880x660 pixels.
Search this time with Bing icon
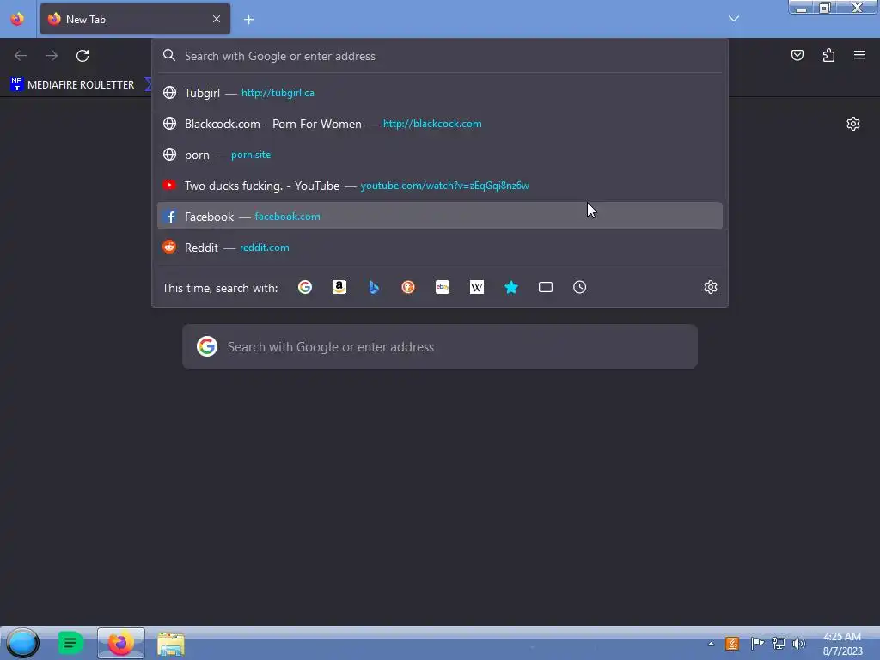coord(374,287)
